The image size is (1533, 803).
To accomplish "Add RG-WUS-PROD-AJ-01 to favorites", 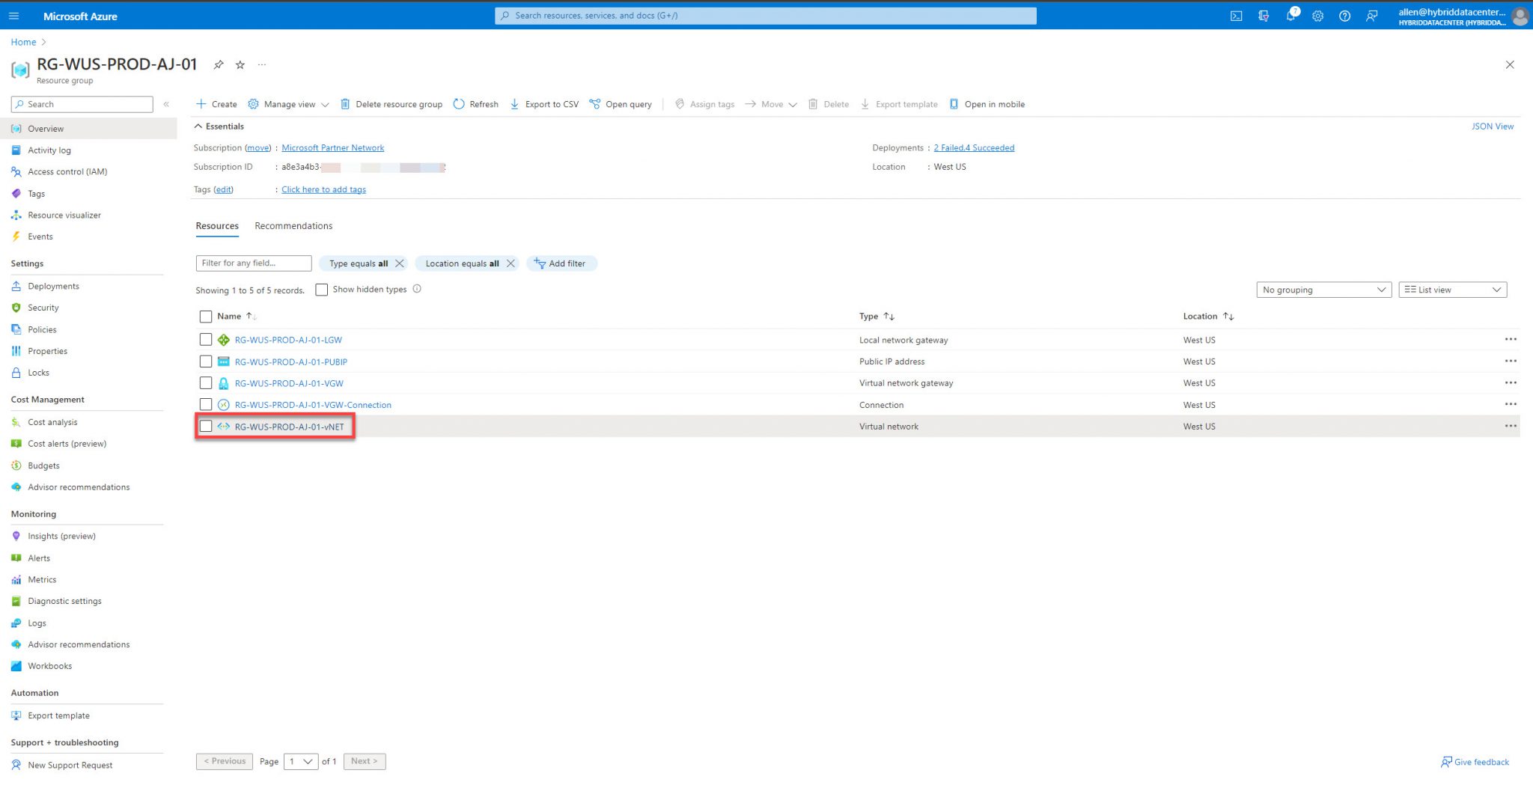I will 240,64.
